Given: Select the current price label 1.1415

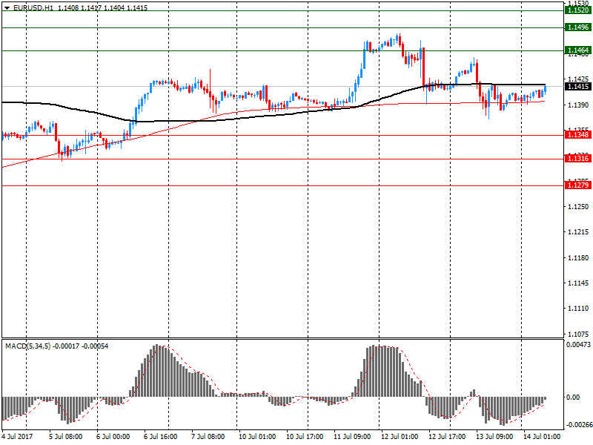Looking at the screenshot, I should [x=577, y=87].
